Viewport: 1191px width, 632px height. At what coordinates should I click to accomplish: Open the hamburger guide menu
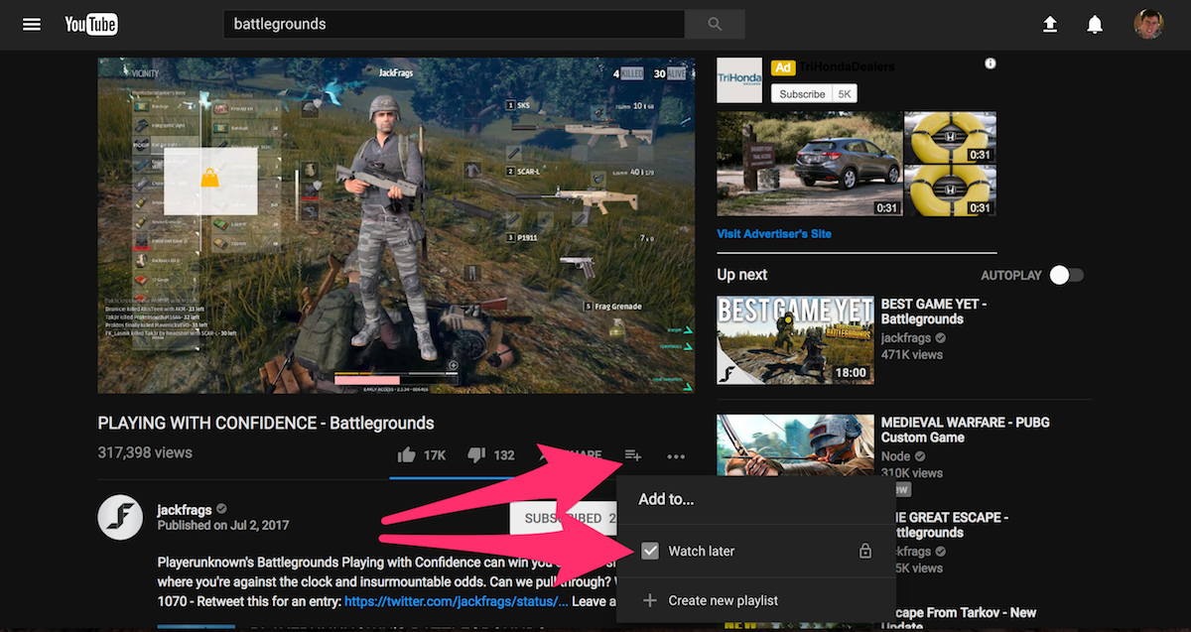pyautogui.click(x=32, y=25)
